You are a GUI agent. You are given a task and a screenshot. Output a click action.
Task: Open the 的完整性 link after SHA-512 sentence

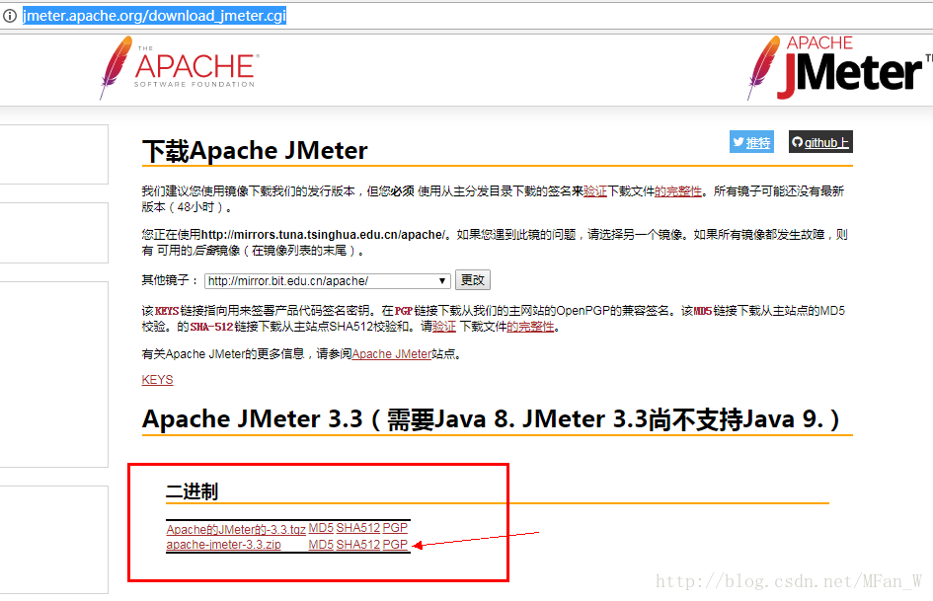530,326
